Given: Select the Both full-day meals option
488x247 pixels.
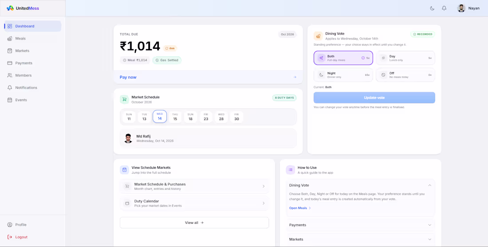Looking at the screenshot, I should [343, 58].
